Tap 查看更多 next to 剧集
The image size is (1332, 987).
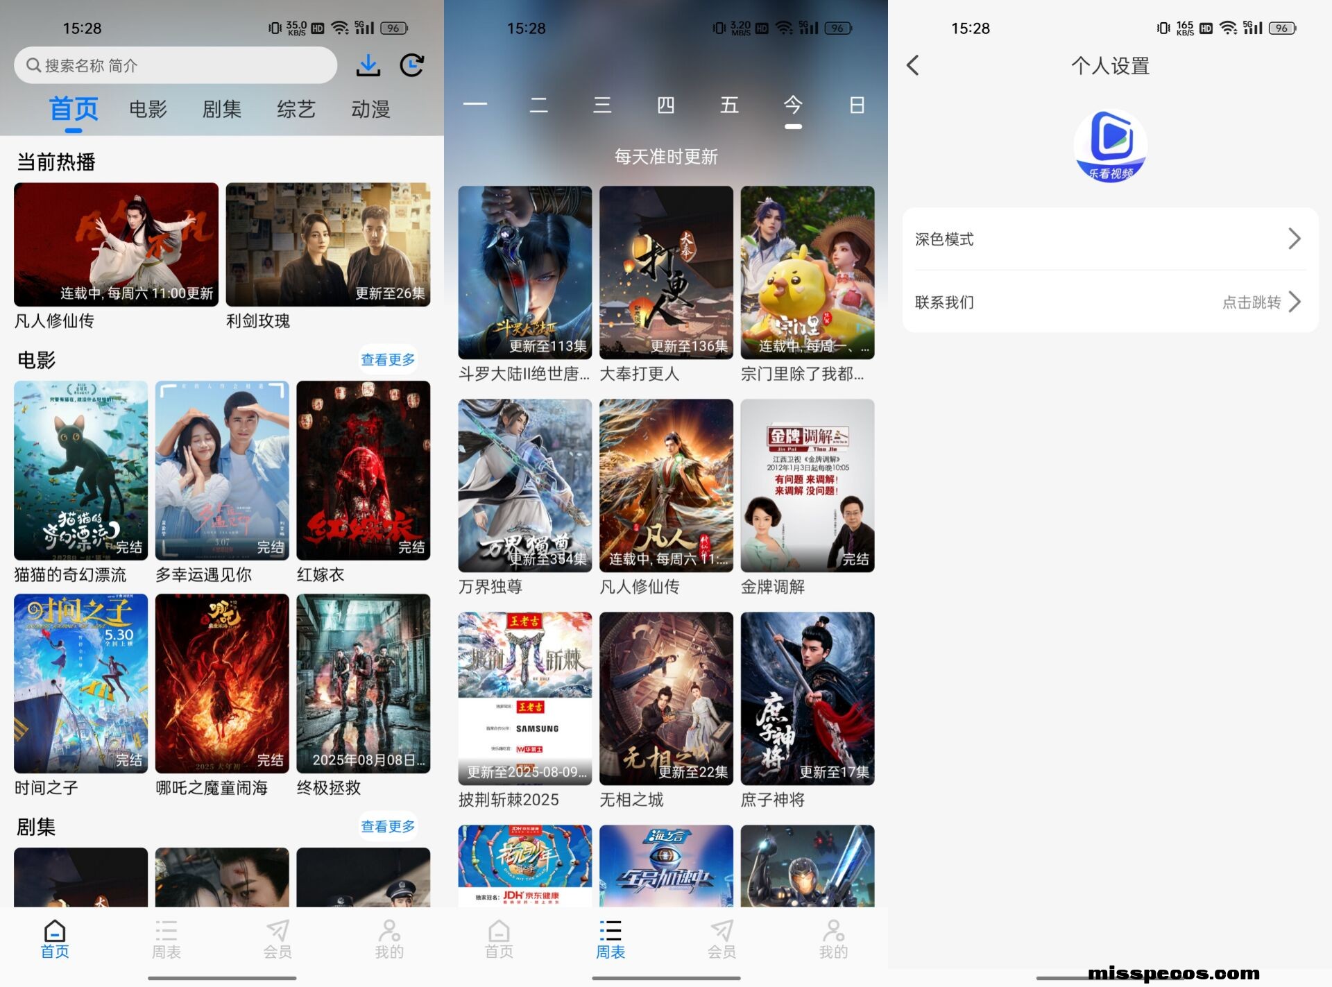point(388,826)
